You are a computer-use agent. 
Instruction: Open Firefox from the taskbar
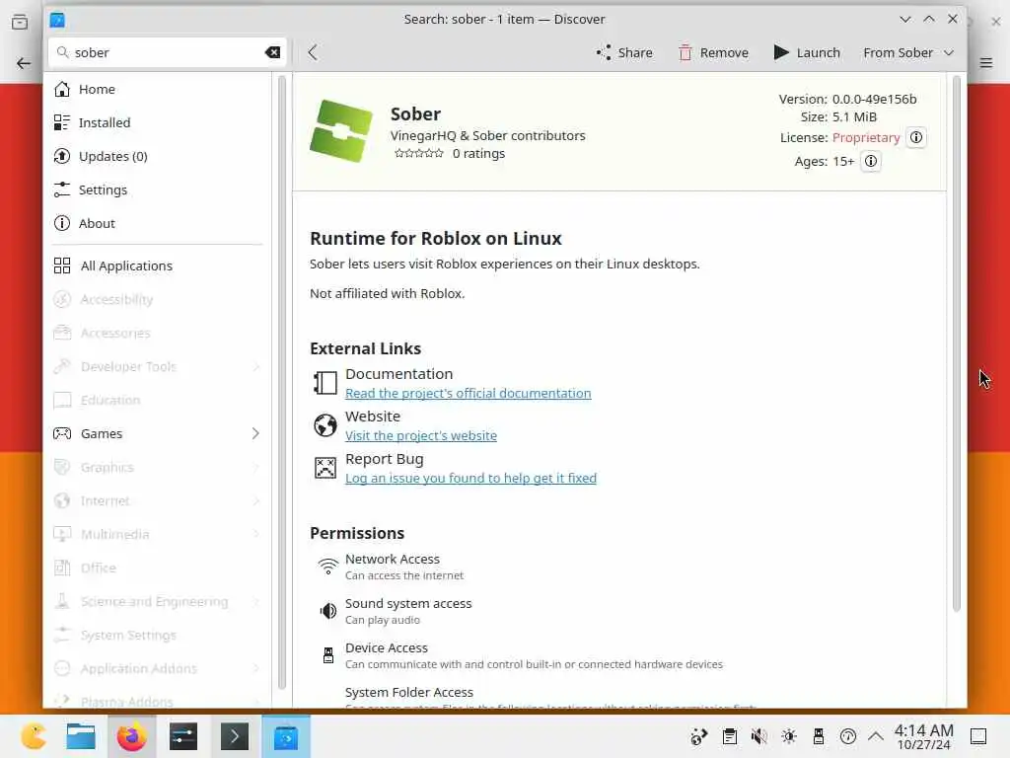131,736
